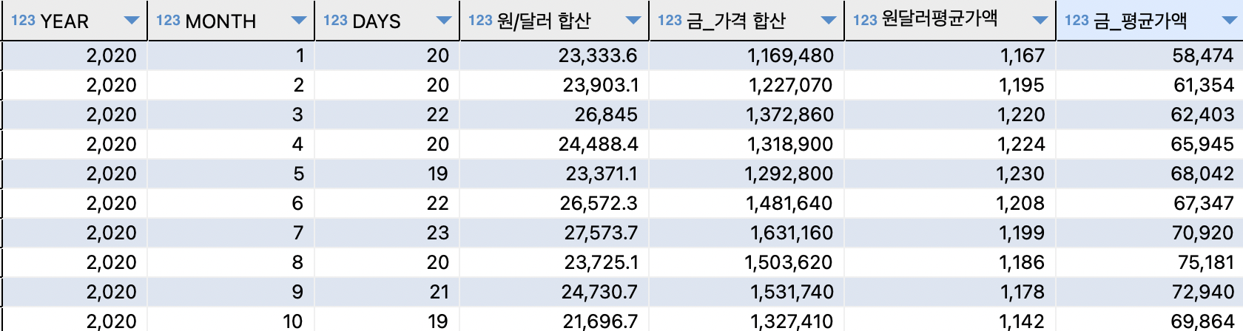
Task: Select DAYS cell 21 in month 9 row
Action: [387, 292]
